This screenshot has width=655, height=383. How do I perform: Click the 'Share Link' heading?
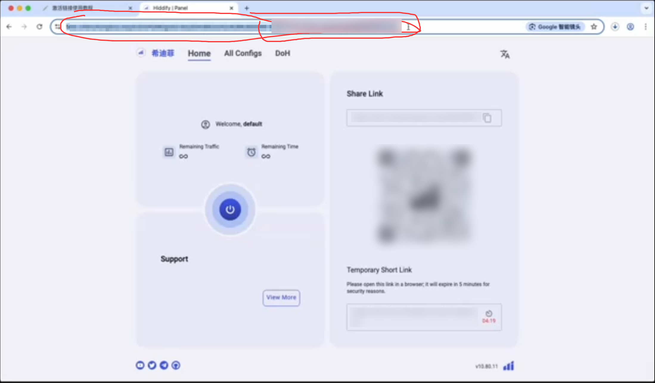(x=365, y=94)
